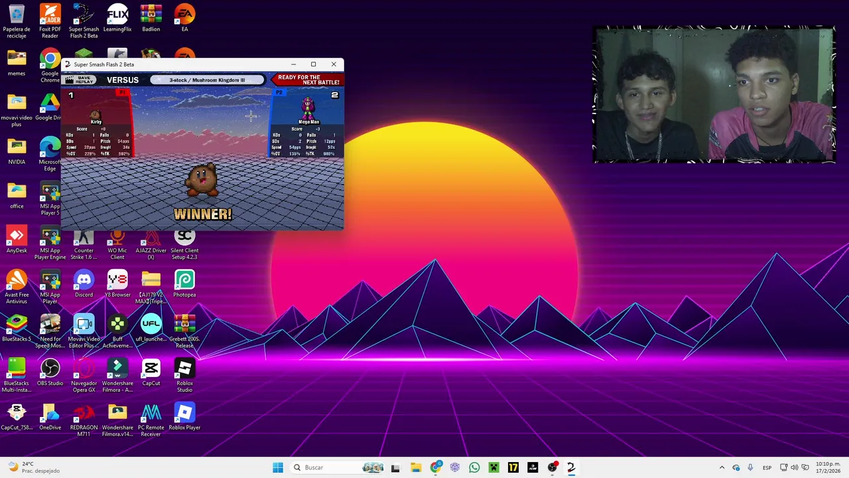This screenshot has width=849, height=478.
Task: Select Mega Man's portrait in P2 panel
Action: [x=308, y=108]
